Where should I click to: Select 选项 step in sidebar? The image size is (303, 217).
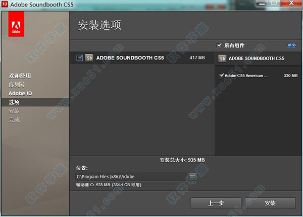coord(35,102)
